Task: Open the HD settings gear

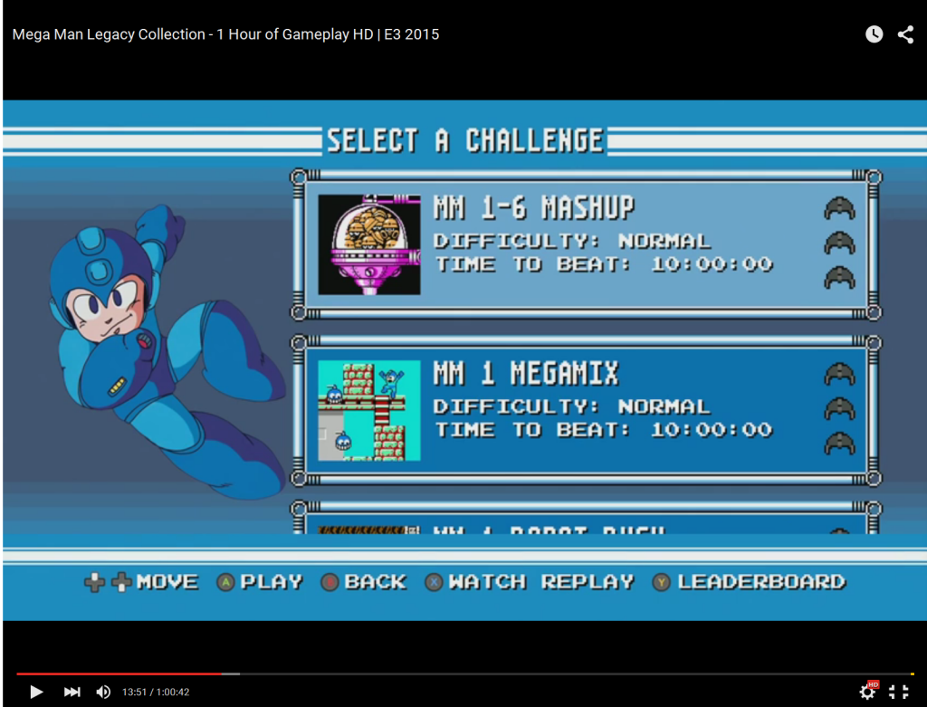Action: coord(868,691)
